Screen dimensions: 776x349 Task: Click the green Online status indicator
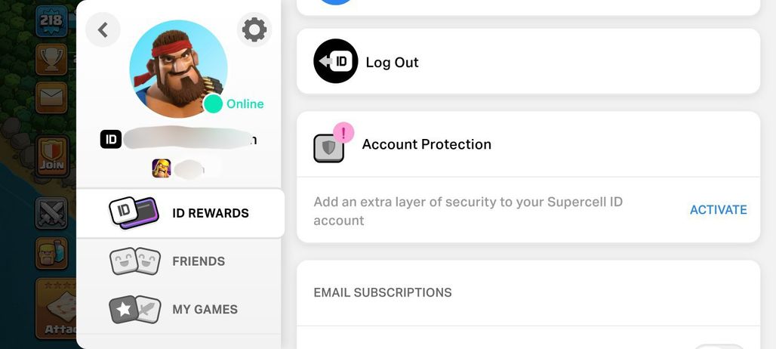tap(214, 104)
